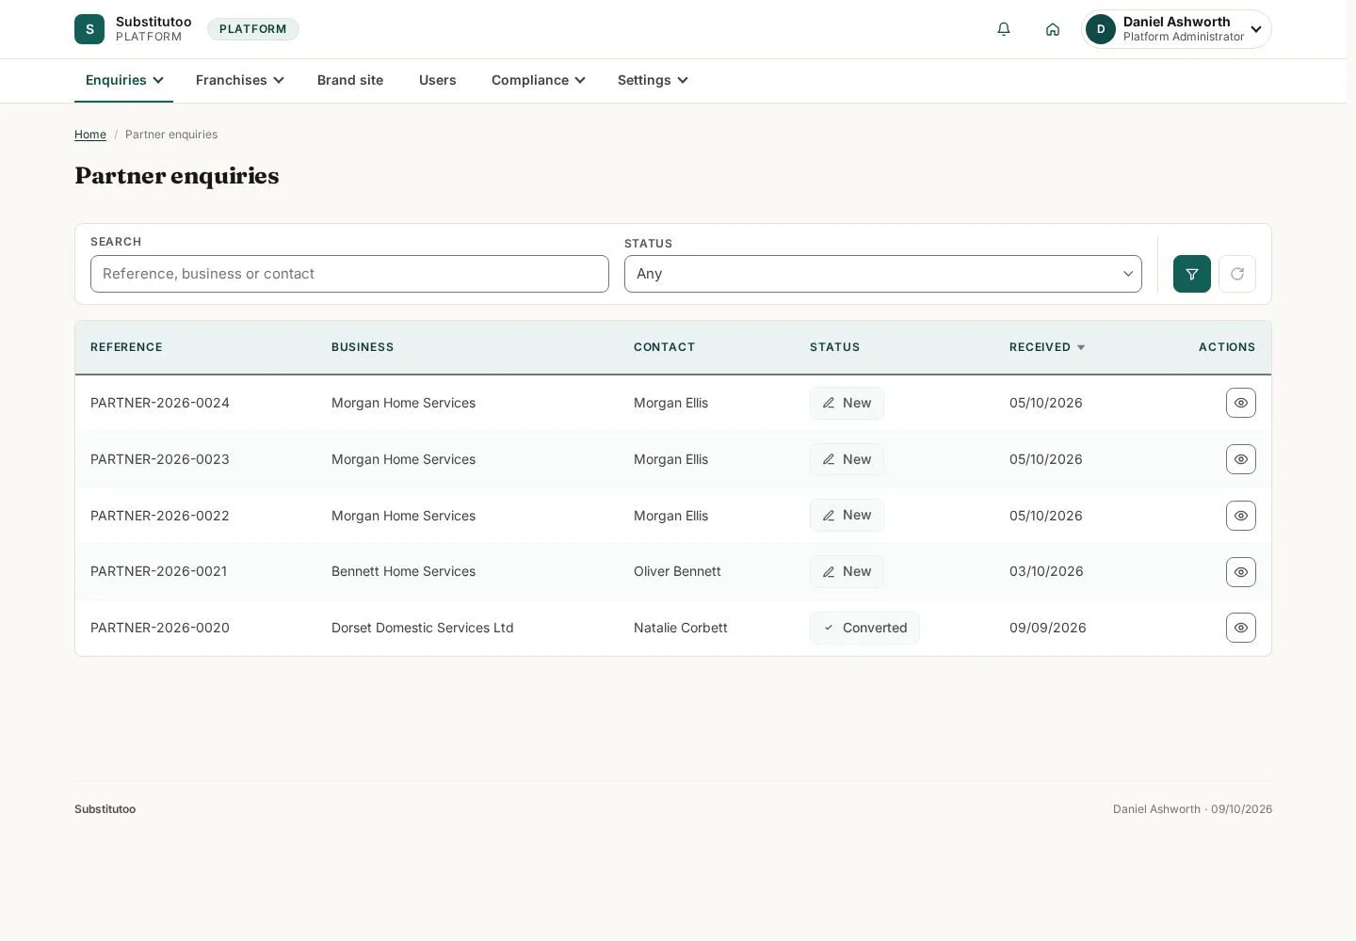Click the Contact column header

664,347
